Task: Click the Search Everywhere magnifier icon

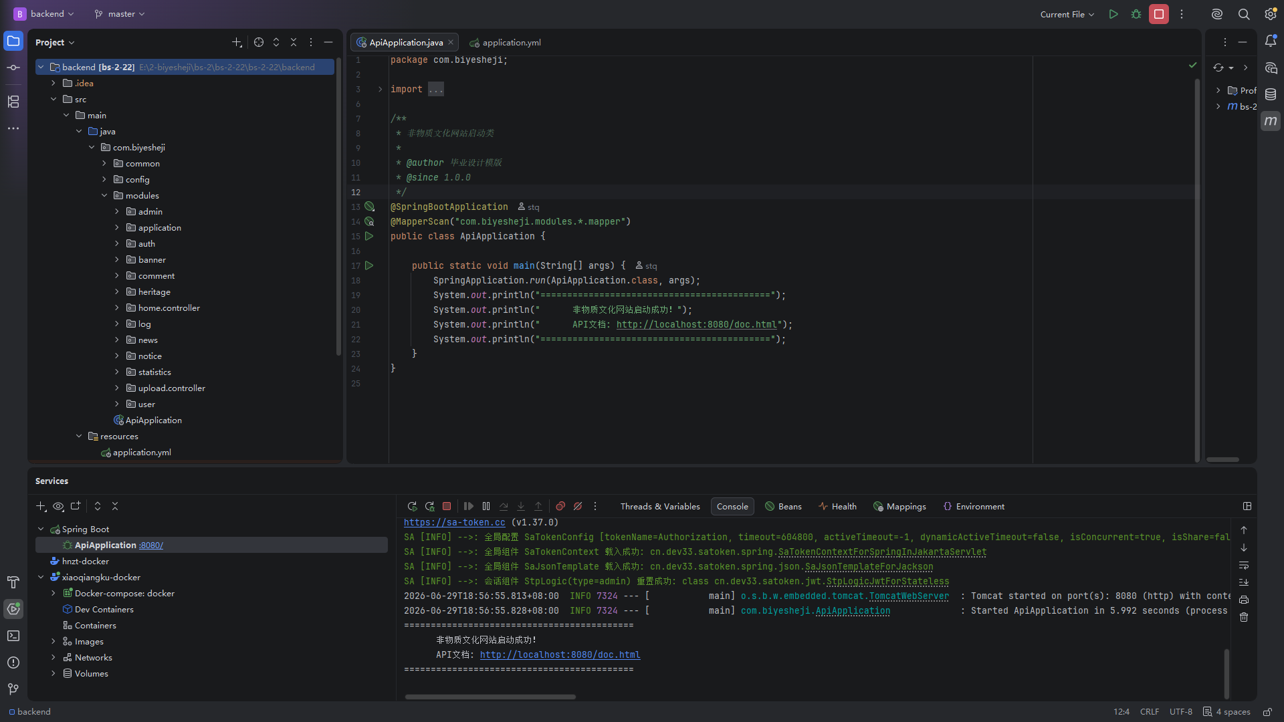Action: pos(1244,14)
